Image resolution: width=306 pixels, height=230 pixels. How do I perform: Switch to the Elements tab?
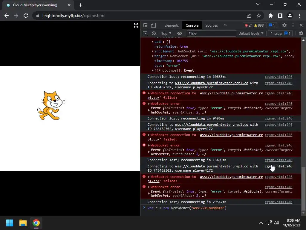(x=172, y=25)
